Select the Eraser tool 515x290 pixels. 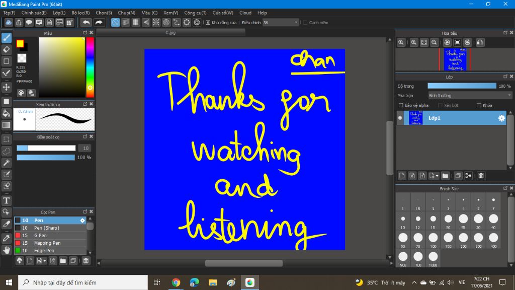tap(6, 49)
